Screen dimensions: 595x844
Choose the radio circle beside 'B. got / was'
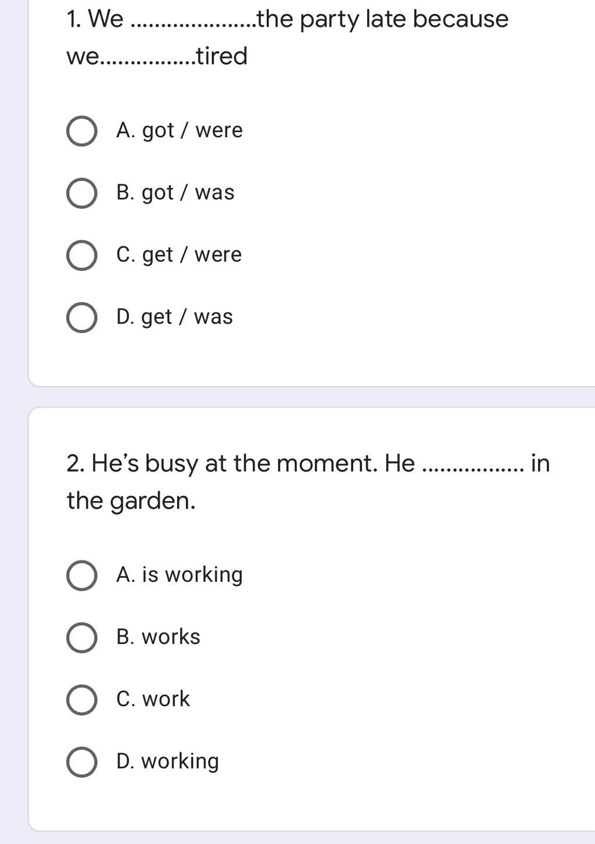82,193
